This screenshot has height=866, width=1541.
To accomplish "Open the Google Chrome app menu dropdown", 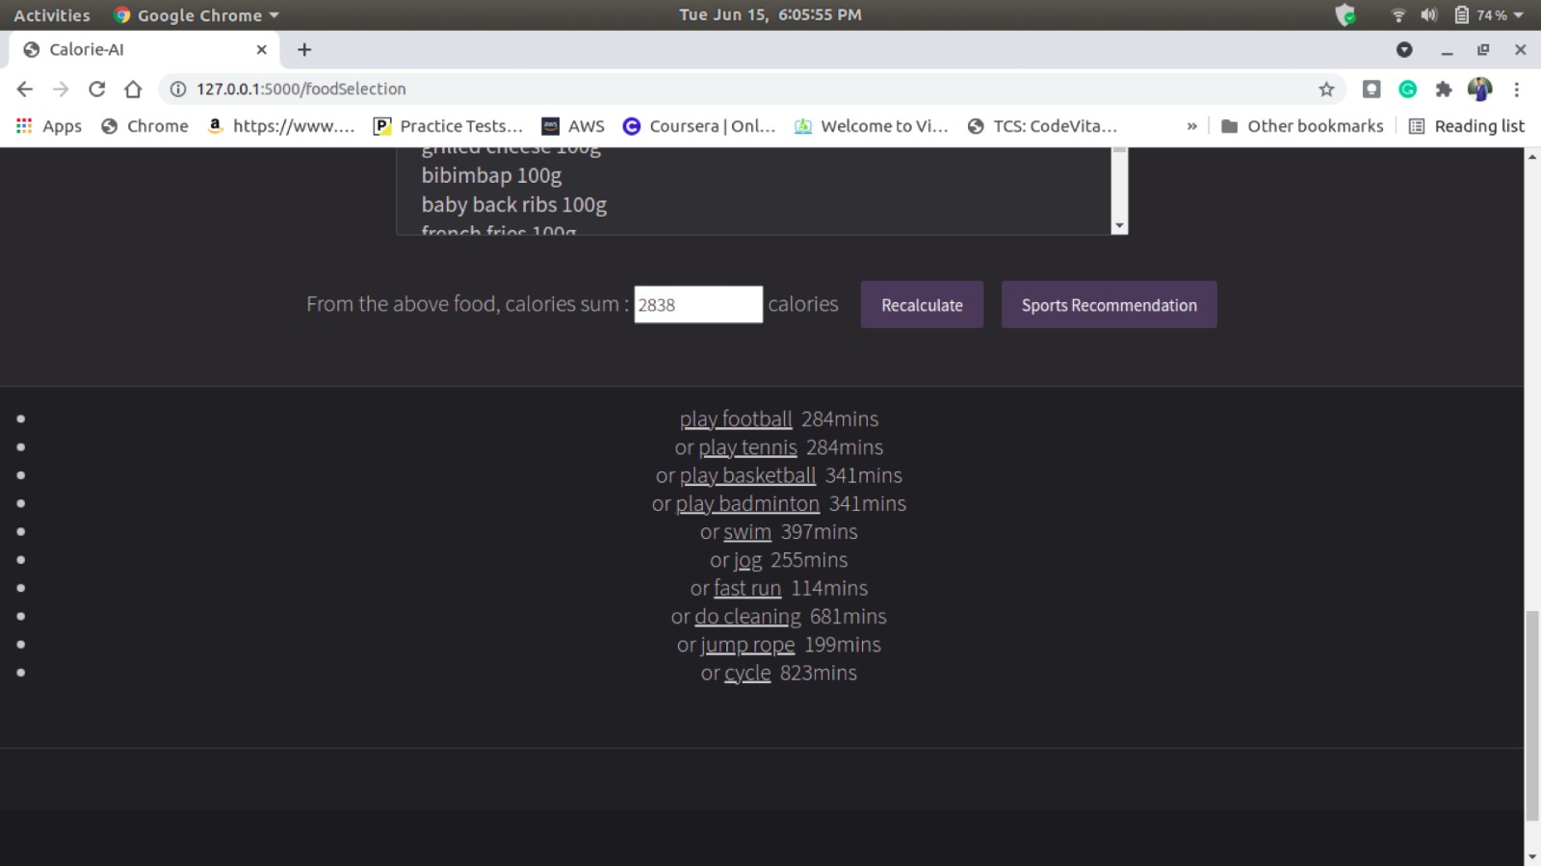I will point(196,14).
